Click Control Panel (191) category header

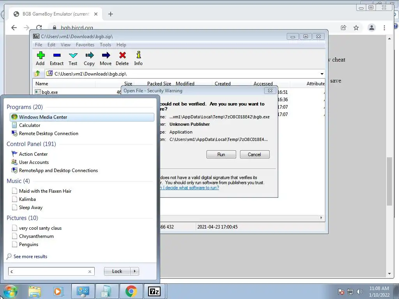click(31, 144)
